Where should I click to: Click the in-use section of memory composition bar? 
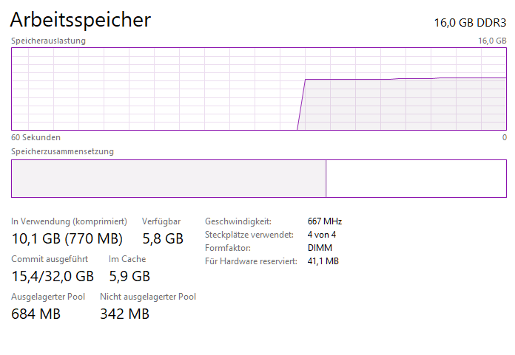point(167,178)
